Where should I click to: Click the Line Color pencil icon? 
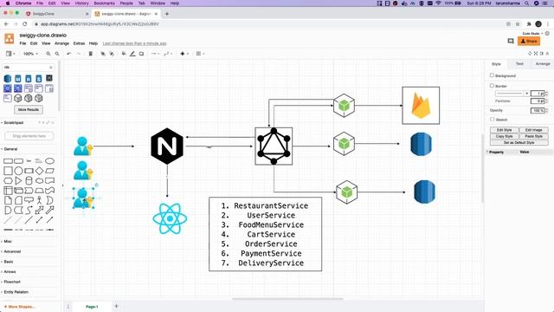[132, 54]
